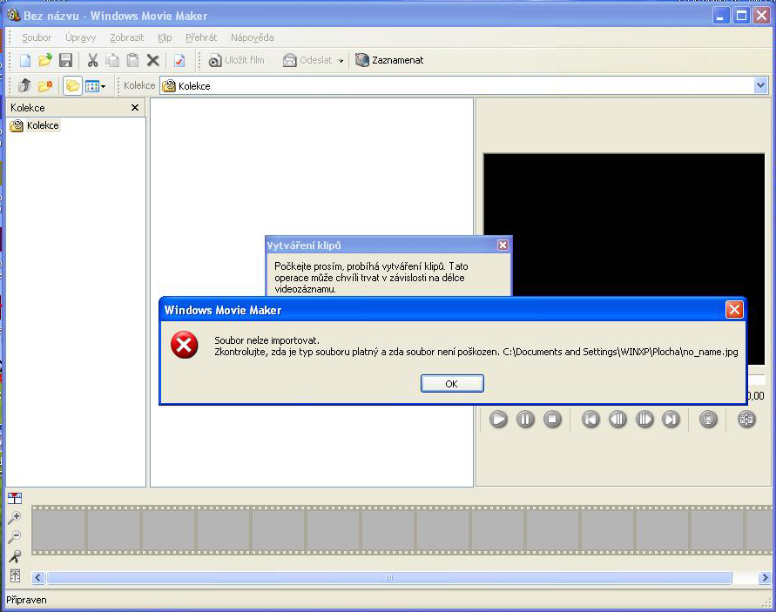Open the Kolekce combo box dropdown
This screenshot has width=776, height=612.
point(761,85)
